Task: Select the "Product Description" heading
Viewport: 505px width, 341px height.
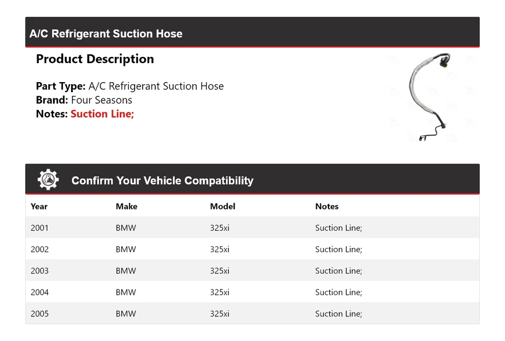Action: [95, 59]
